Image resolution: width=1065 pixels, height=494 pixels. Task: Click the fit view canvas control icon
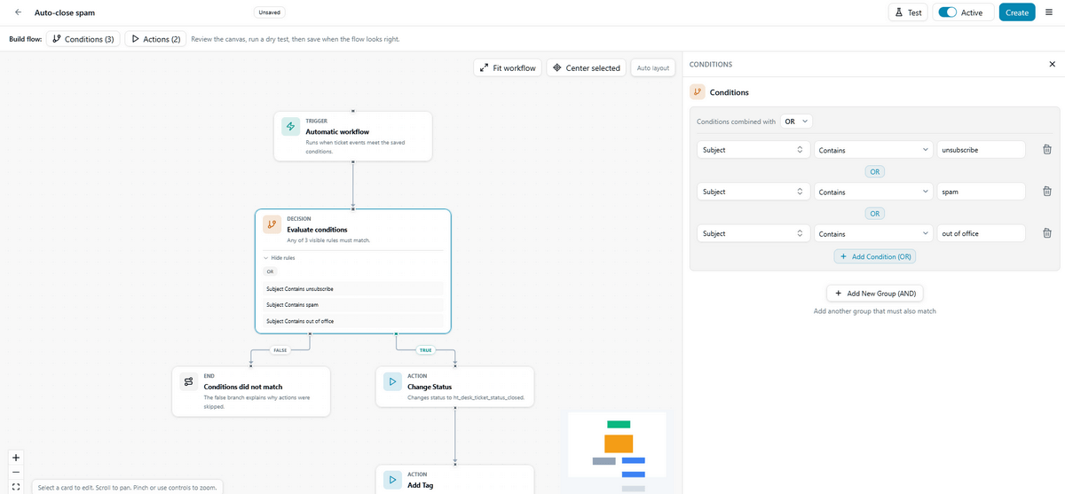[16, 486]
